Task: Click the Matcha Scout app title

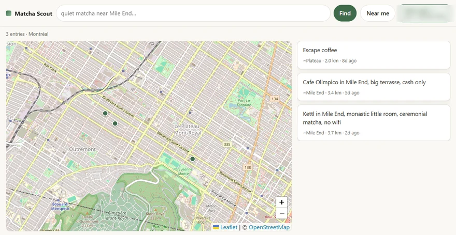Action: [34, 13]
